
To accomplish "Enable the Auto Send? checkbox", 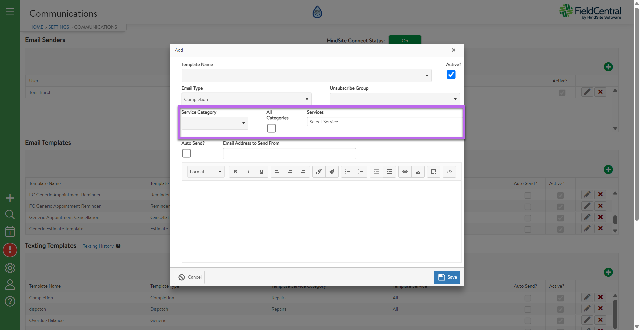I will tap(186, 153).
